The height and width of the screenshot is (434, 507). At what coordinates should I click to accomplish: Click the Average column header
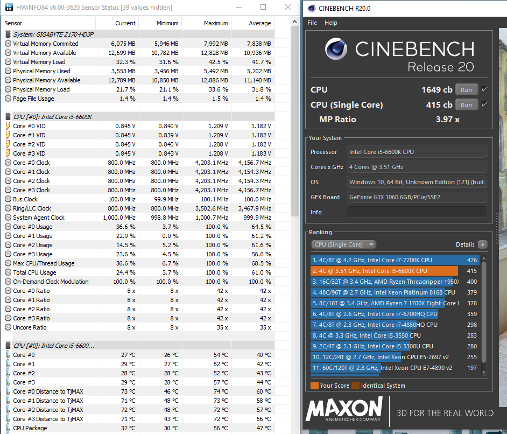pos(253,23)
